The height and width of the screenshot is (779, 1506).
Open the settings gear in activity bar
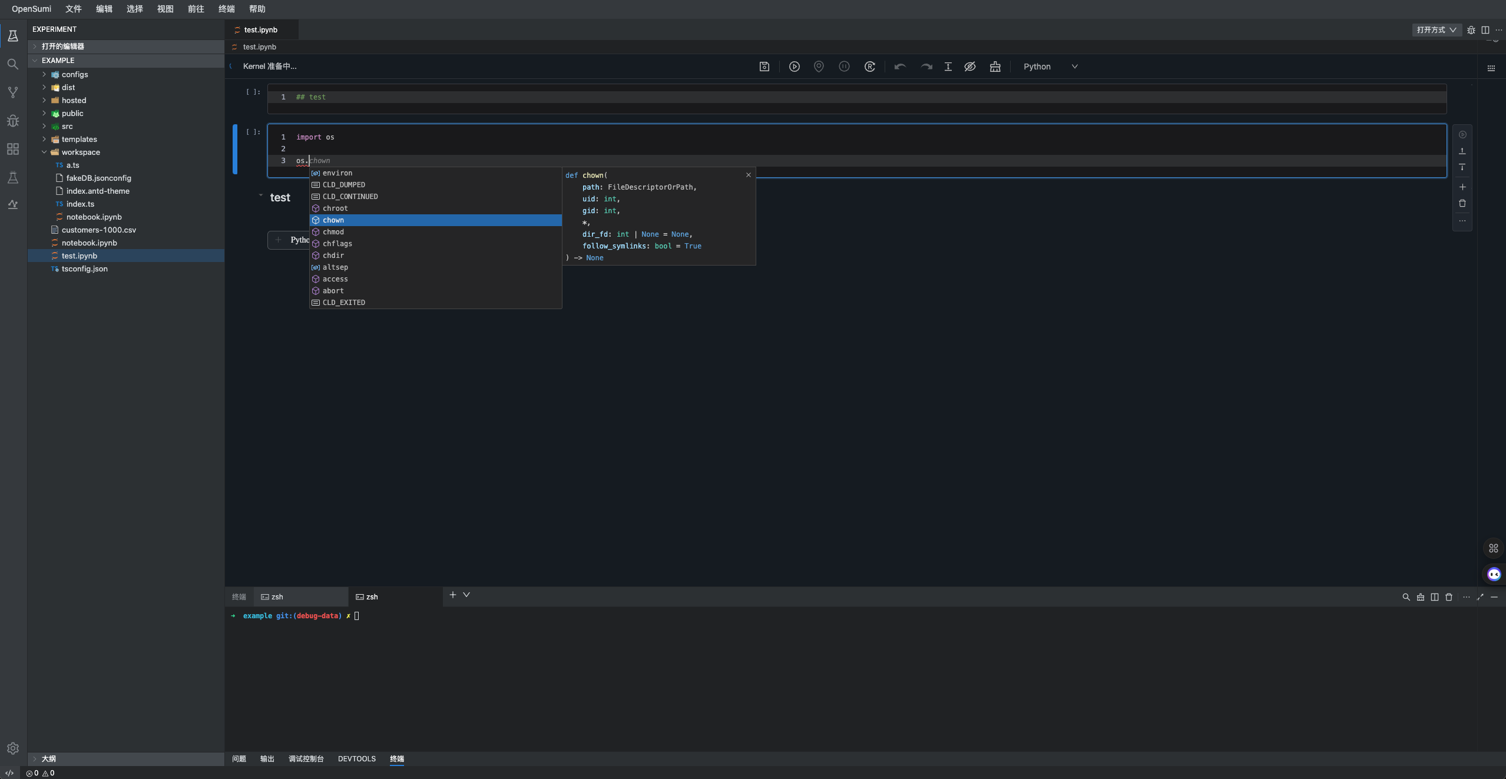13,748
